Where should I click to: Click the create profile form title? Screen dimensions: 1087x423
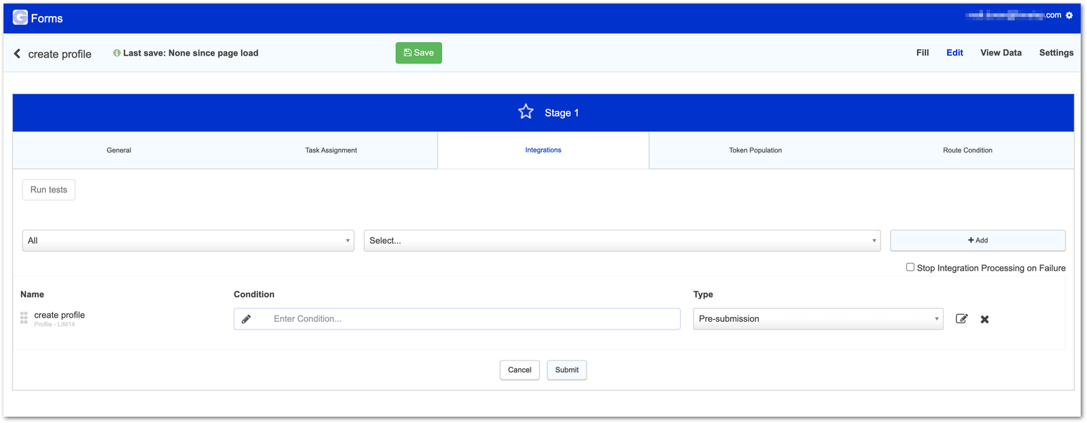click(x=60, y=54)
